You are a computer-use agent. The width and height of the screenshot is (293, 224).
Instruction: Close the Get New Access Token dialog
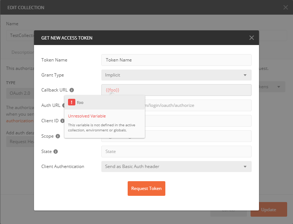point(251,38)
